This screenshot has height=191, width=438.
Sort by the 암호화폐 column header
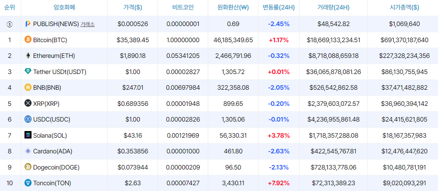point(64,7)
